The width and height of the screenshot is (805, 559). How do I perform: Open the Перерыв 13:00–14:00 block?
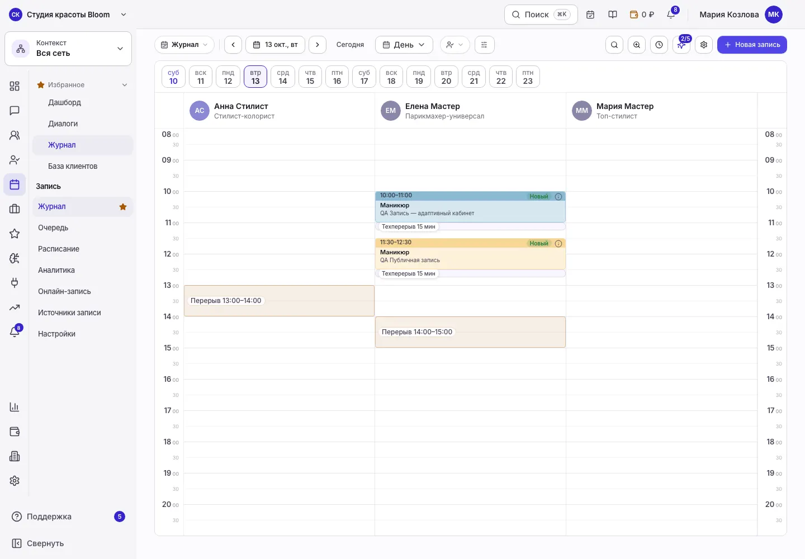(279, 301)
